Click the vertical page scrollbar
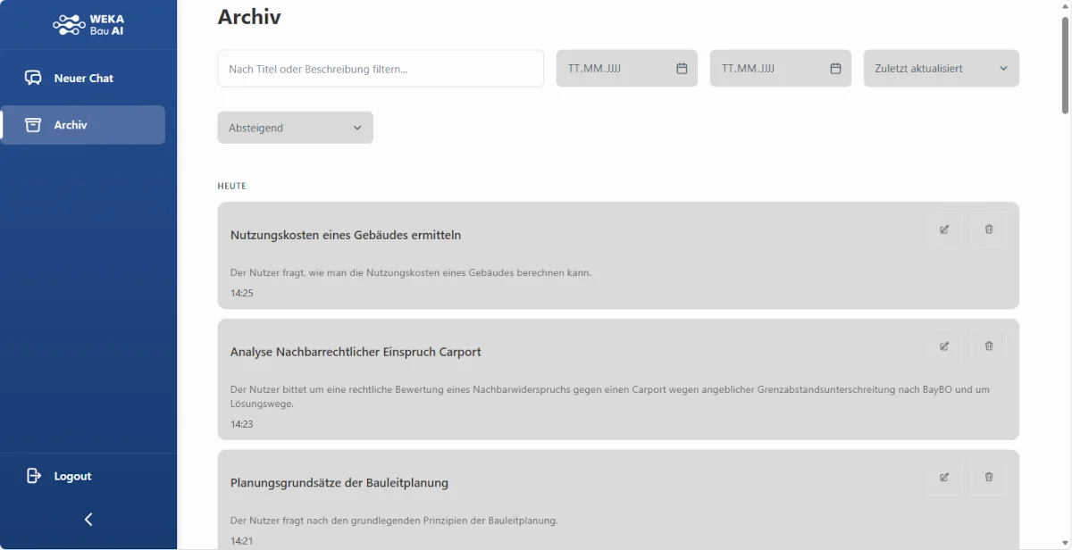Viewport: 1072px width, 550px height. (x=1065, y=67)
